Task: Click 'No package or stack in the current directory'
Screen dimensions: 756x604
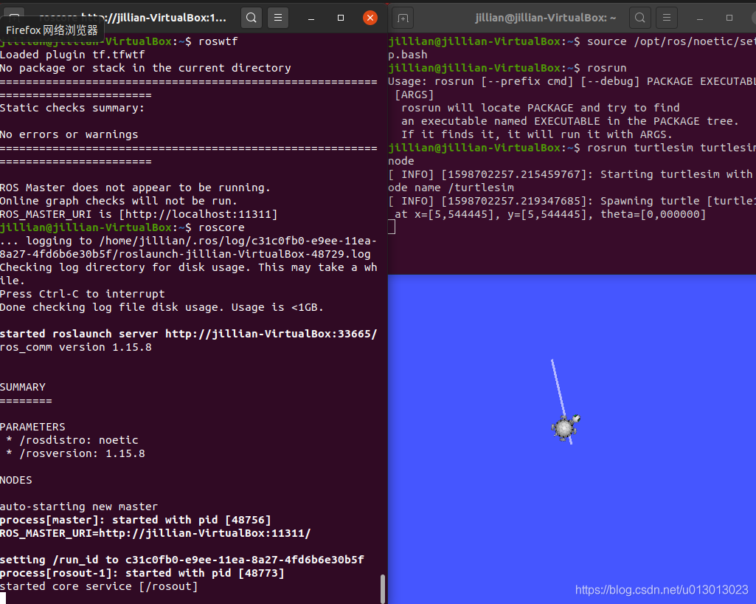Action: 145,68
